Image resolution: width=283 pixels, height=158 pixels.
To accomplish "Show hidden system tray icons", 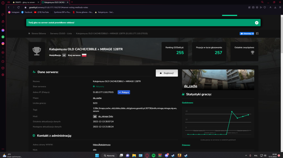I will tap(246, 155).
